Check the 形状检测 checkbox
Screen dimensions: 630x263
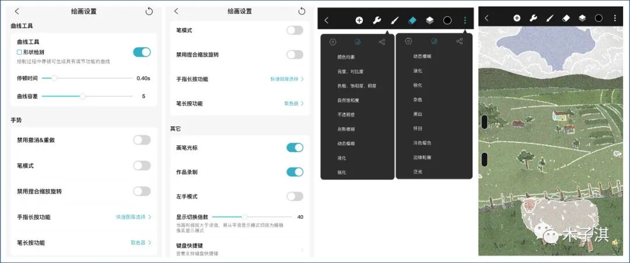pos(19,52)
